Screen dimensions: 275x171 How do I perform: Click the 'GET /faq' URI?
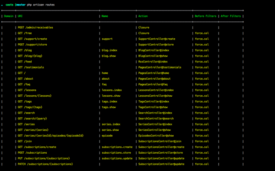click(x=24, y=84)
